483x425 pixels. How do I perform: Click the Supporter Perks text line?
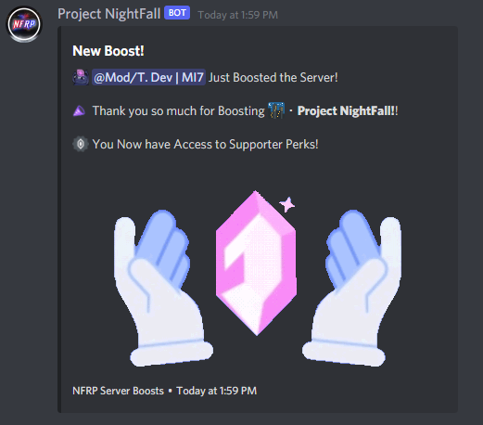tap(205, 145)
